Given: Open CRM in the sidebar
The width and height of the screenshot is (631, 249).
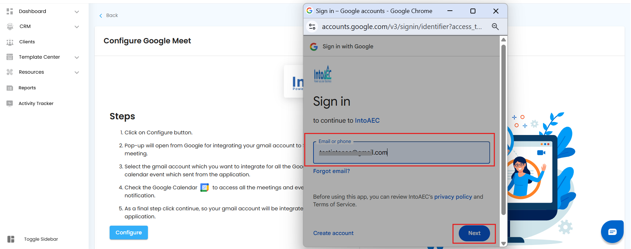Looking at the screenshot, I should [25, 26].
